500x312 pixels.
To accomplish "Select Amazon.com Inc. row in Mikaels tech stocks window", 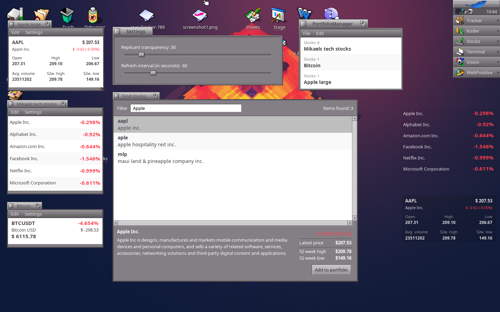I will (x=55, y=147).
